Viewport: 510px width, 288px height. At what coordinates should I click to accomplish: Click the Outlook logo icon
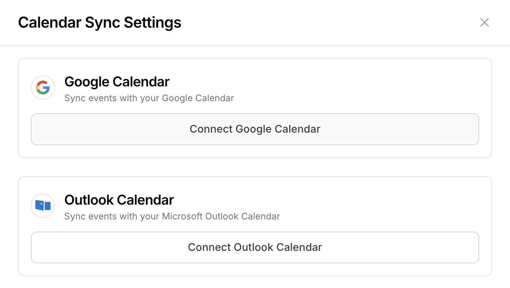pyautogui.click(x=43, y=206)
